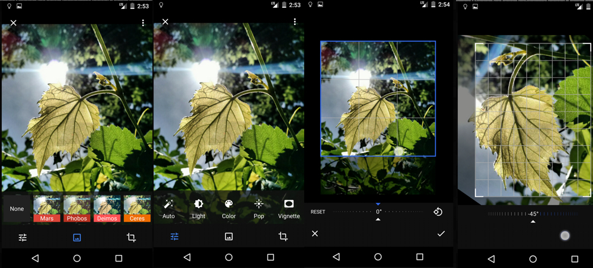Switch to filters tab in second screen

[228, 237]
